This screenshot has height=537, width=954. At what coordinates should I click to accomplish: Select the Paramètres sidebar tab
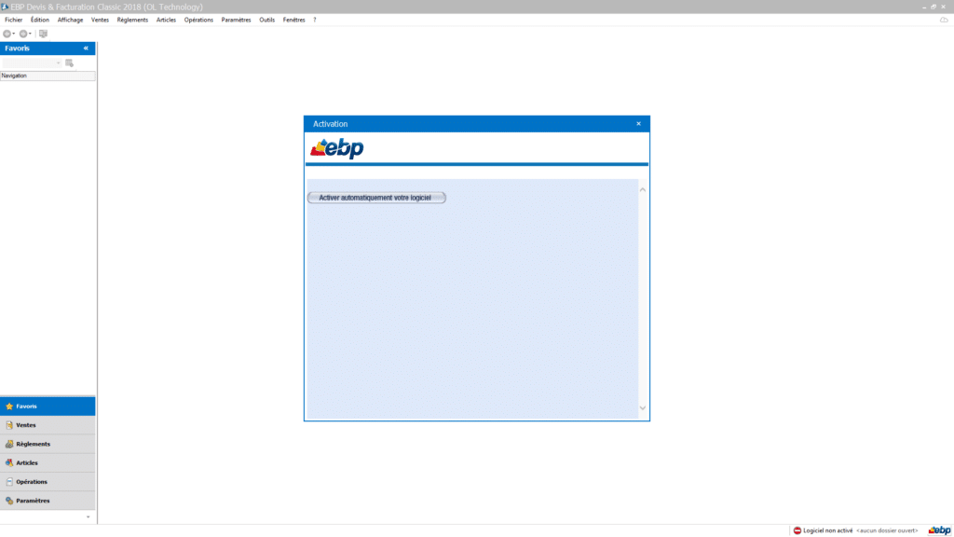click(48, 501)
